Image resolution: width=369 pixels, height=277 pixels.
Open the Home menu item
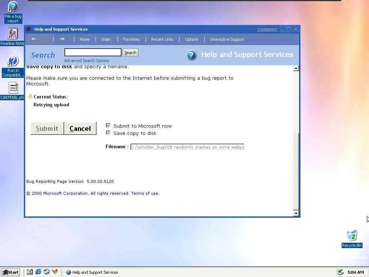click(84, 39)
